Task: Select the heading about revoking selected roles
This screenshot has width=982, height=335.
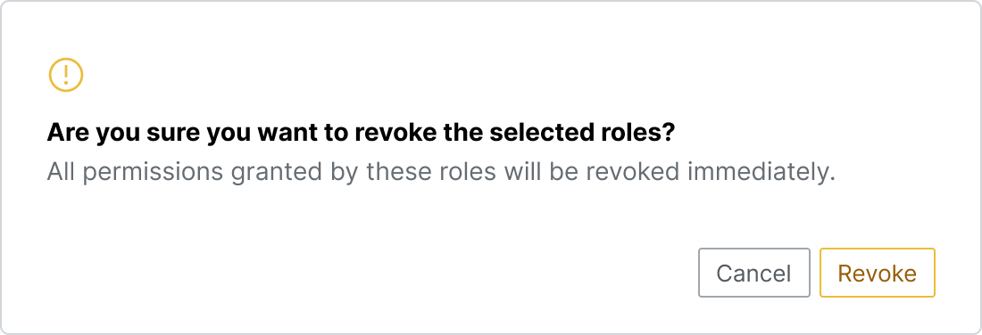Action: tap(360, 133)
